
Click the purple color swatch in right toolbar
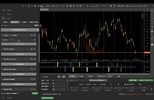tap(152, 45)
